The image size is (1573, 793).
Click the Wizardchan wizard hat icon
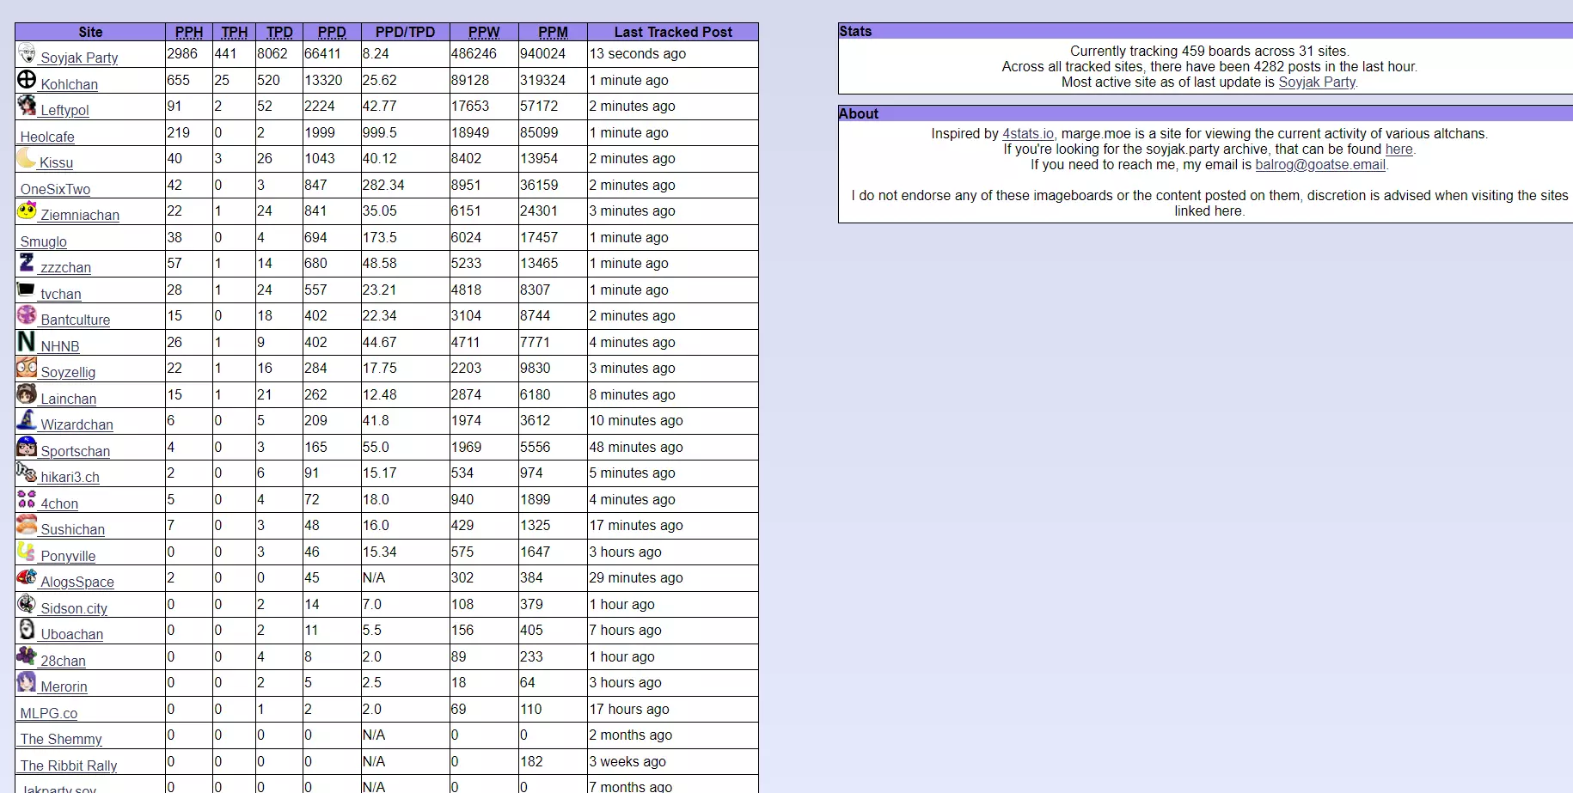[27, 420]
